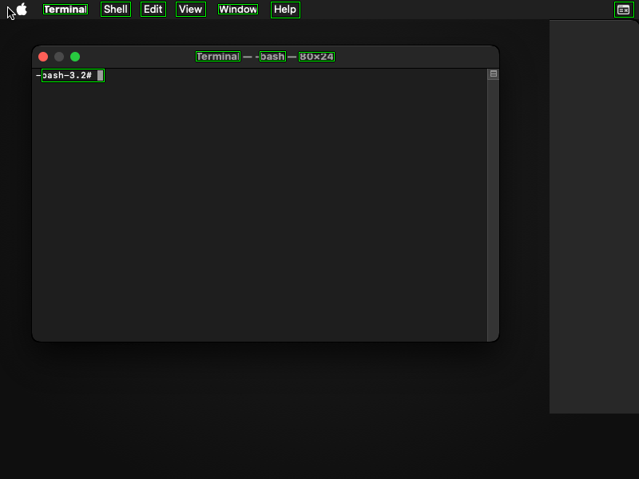The height and width of the screenshot is (479, 639).
Task: Click the 80×24 size label in title
Action: coord(316,57)
